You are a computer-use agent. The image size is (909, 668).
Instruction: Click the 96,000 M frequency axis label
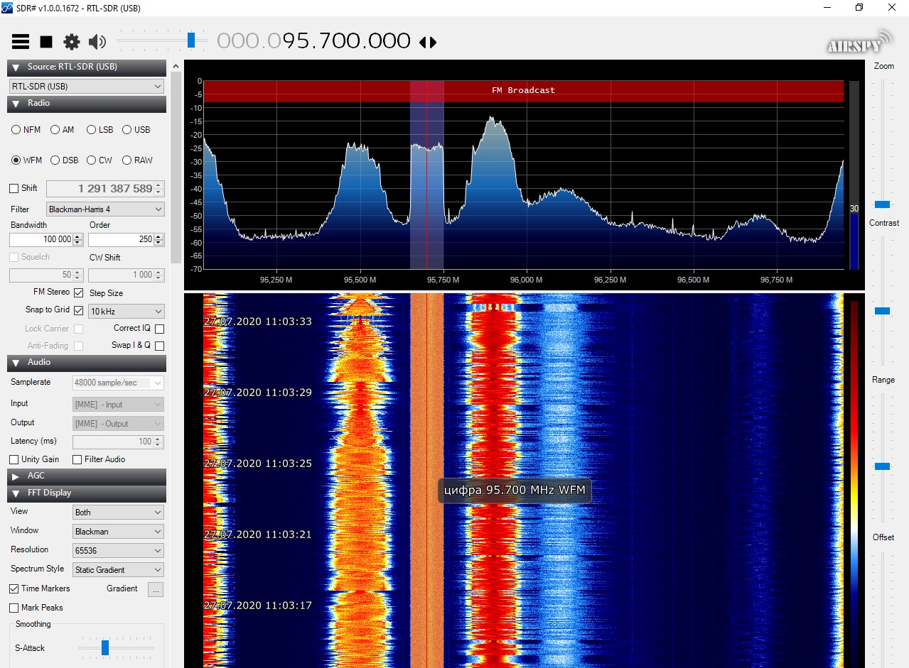click(x=526, y=280)
